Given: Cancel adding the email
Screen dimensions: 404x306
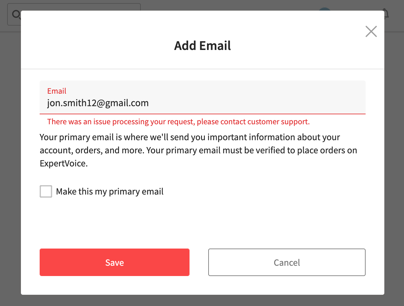Looking at the screenshot, I should coord(287,262).
